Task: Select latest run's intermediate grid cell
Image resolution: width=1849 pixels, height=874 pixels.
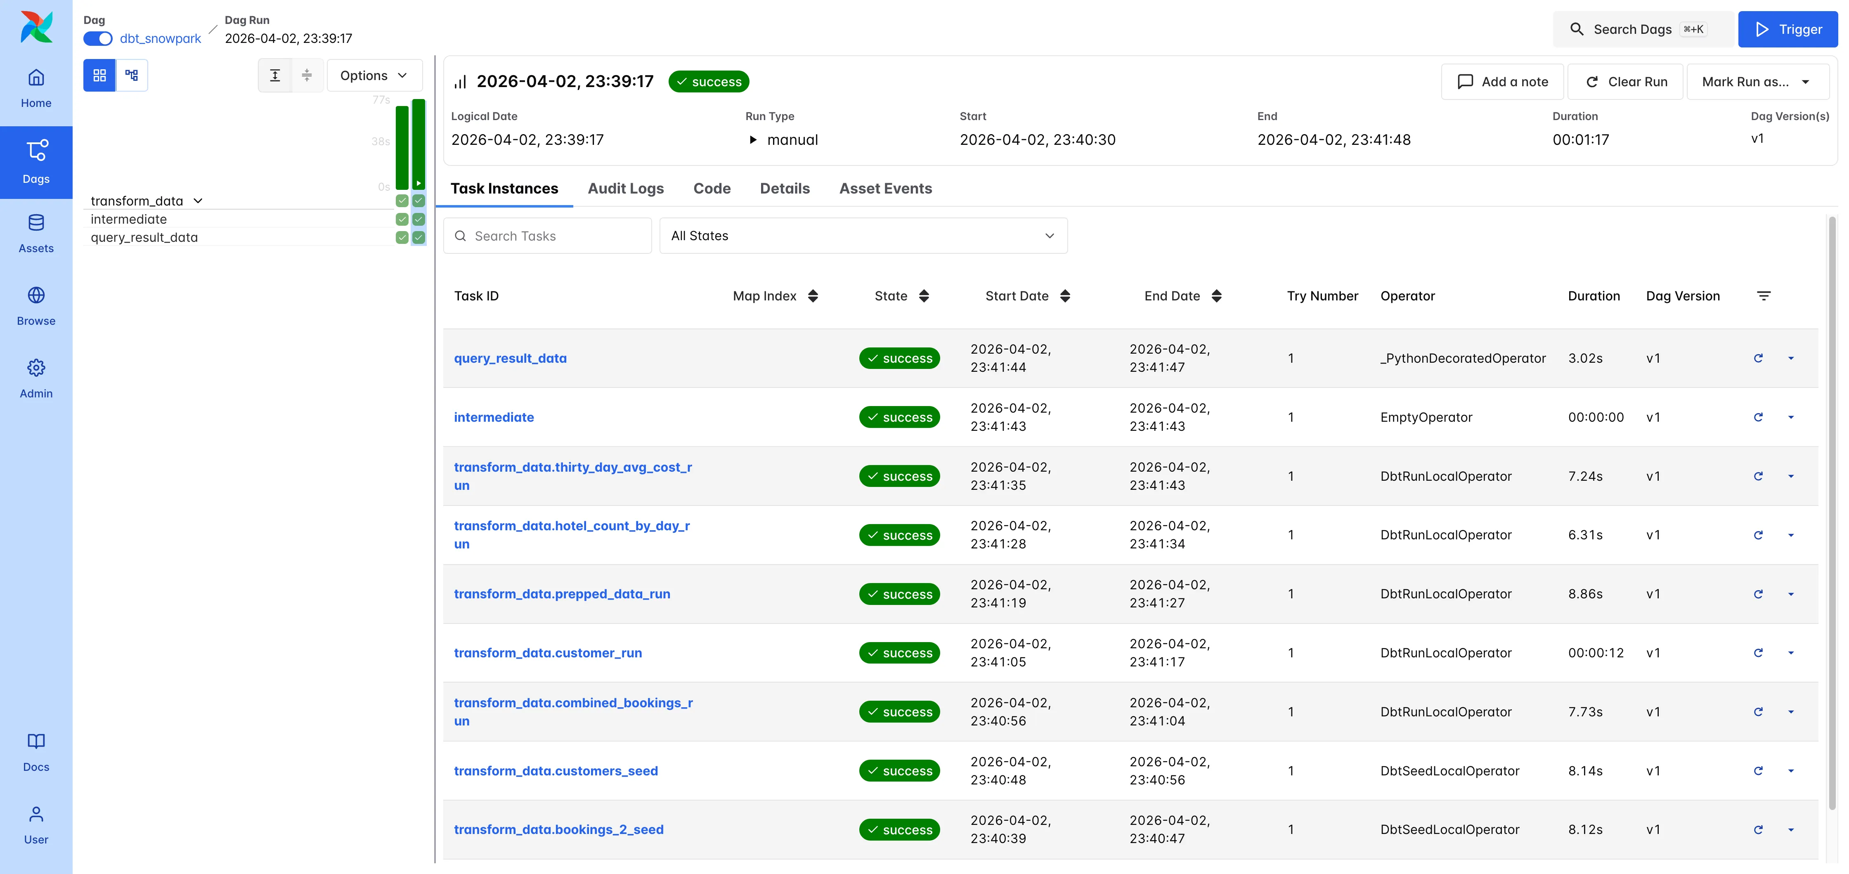Action: click(419, 219)
